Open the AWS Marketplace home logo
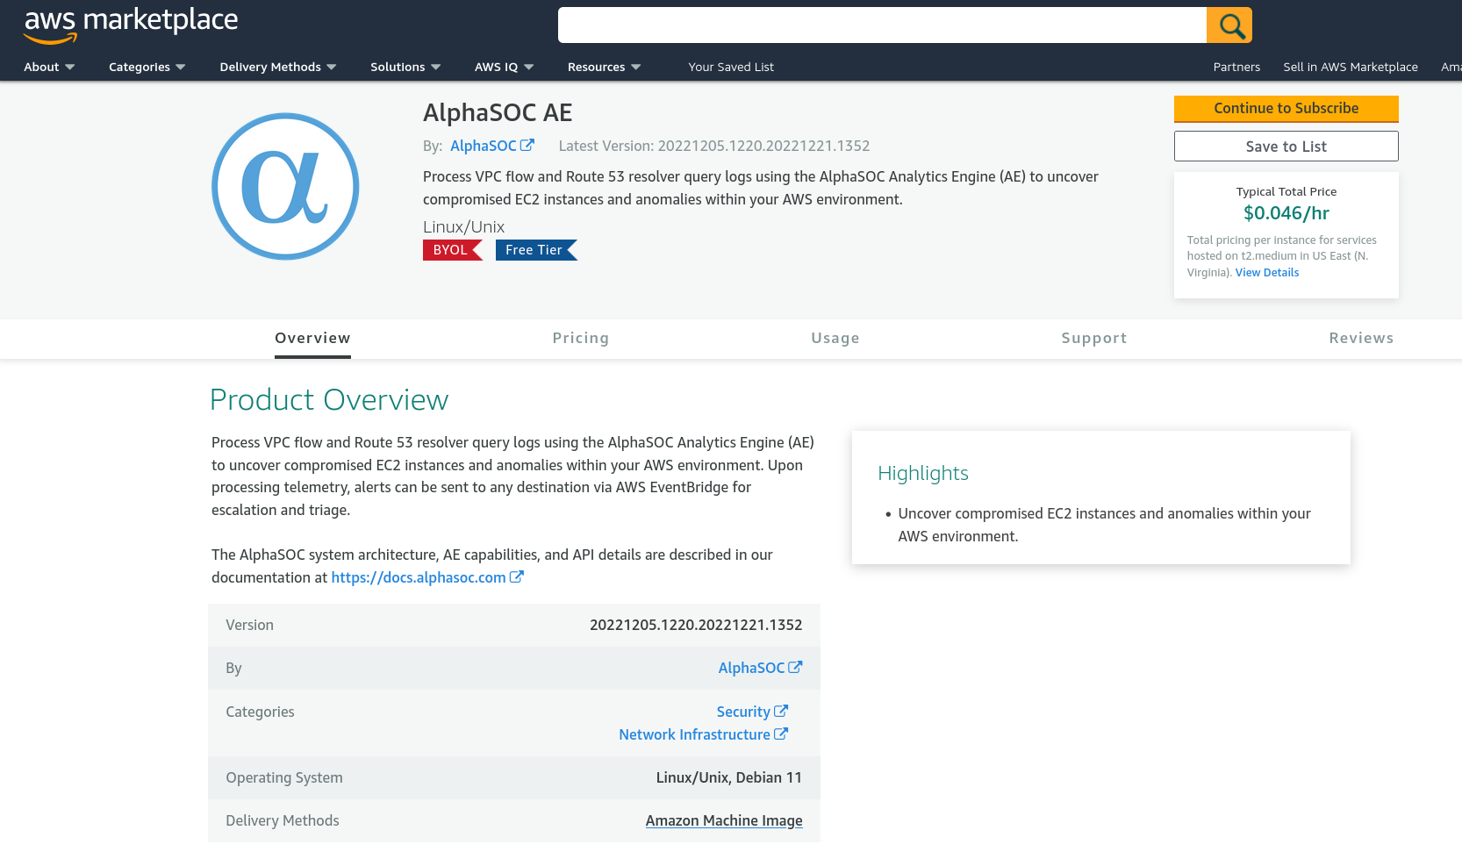Viewport: 1462px width, 859px height. 131,25
